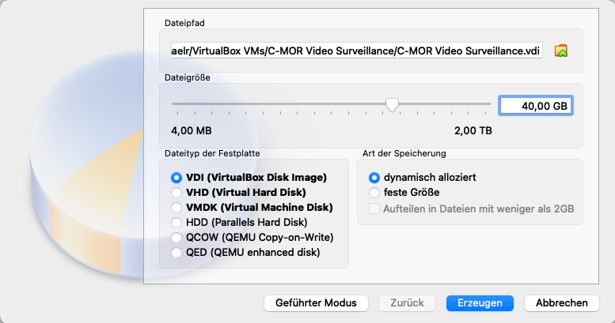Choose QED (QEMU enhanced disk) option
Screen dimensions: 615x323
coord(177,253)
